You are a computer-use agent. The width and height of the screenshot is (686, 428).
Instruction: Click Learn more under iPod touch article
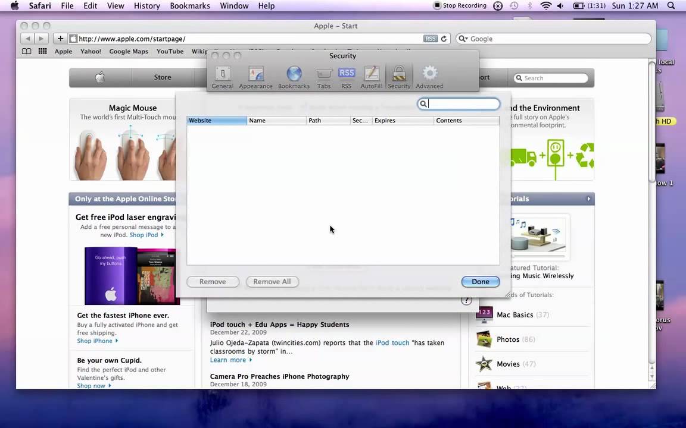pyautogui.click(x=230, y=360)
